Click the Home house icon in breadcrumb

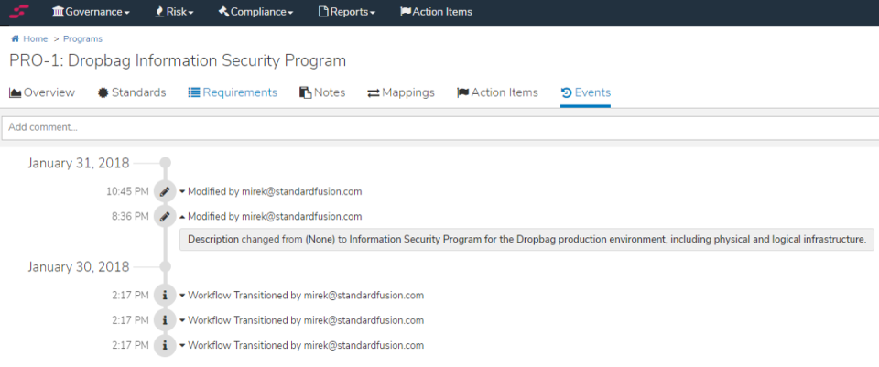[x=16, y=38]
